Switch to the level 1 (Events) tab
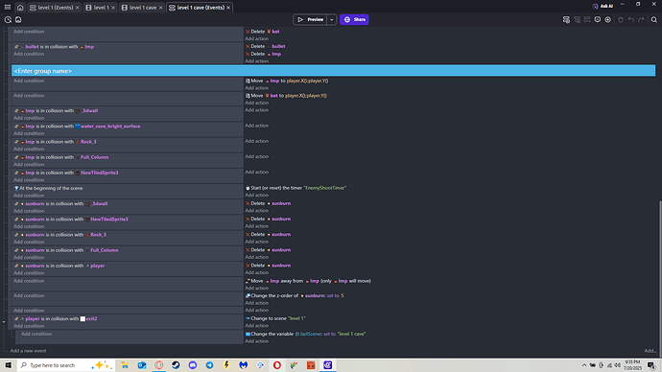 (56, 7)
